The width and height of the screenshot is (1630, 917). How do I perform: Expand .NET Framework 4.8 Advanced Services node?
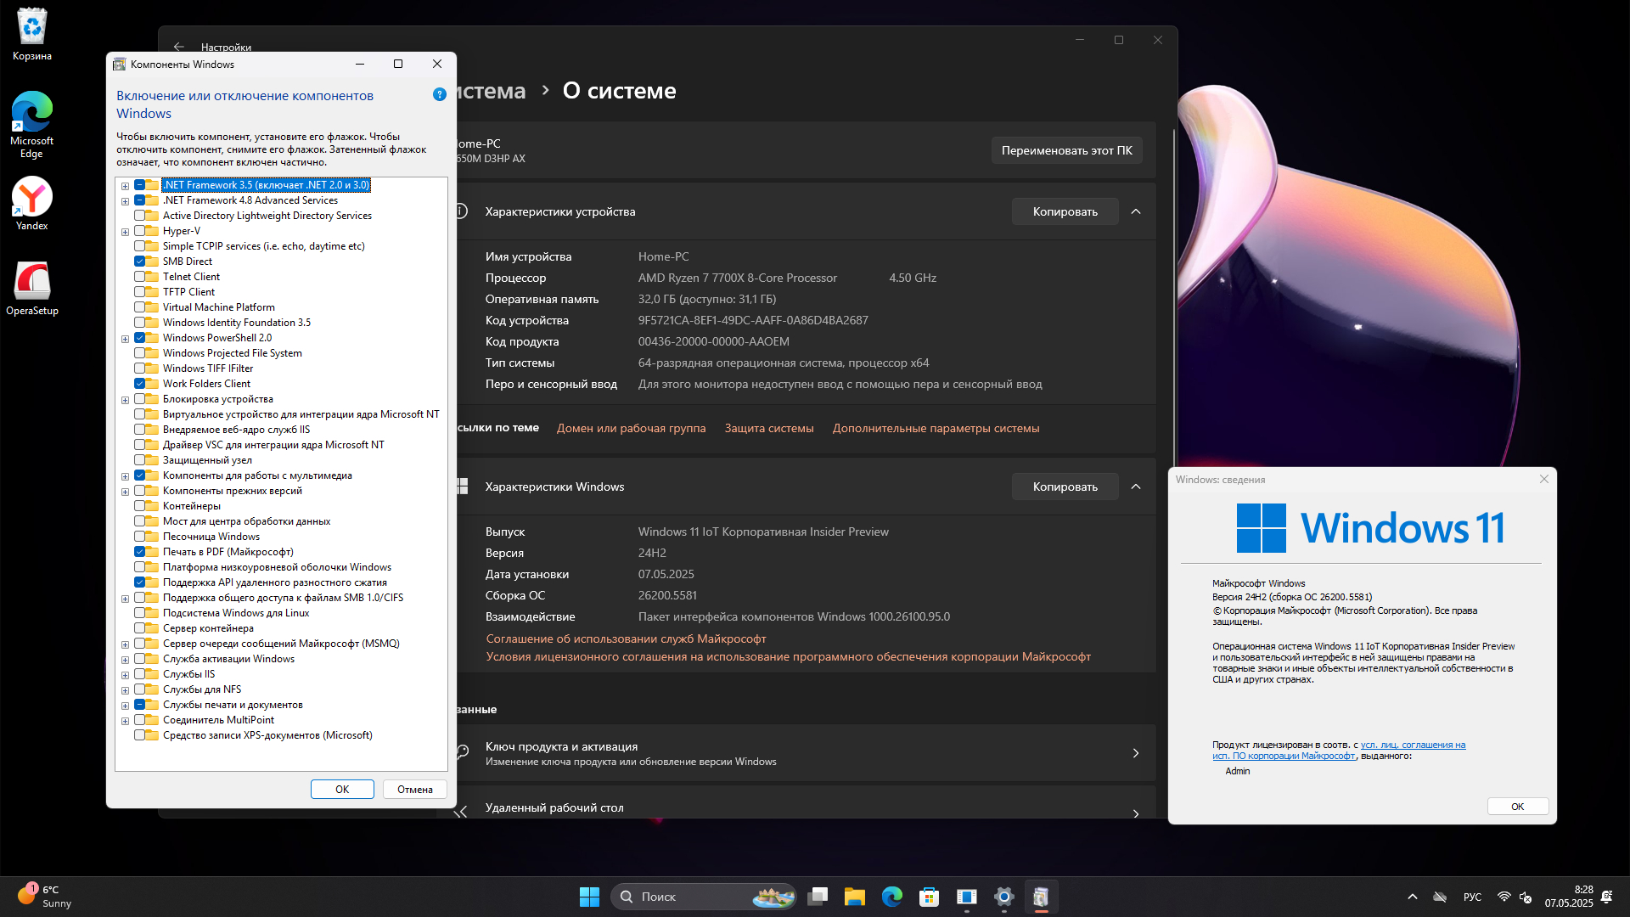[126, 201]
